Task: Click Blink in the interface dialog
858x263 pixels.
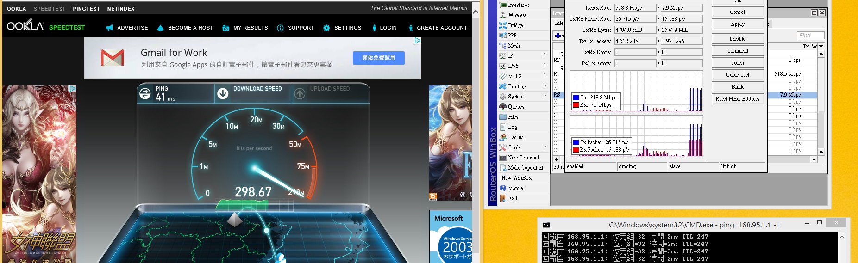Action: click(738, 87)
